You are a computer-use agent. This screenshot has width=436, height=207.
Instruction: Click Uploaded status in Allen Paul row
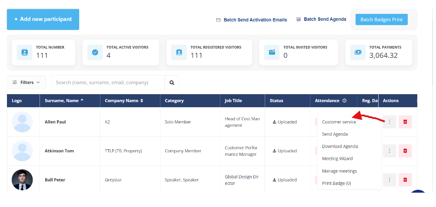tap(285, 122)
